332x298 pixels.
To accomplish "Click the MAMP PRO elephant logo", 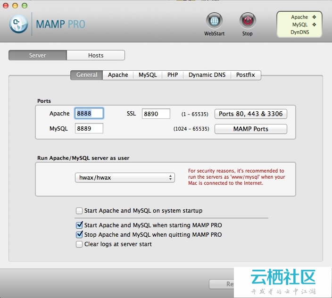I will [19, 24].
